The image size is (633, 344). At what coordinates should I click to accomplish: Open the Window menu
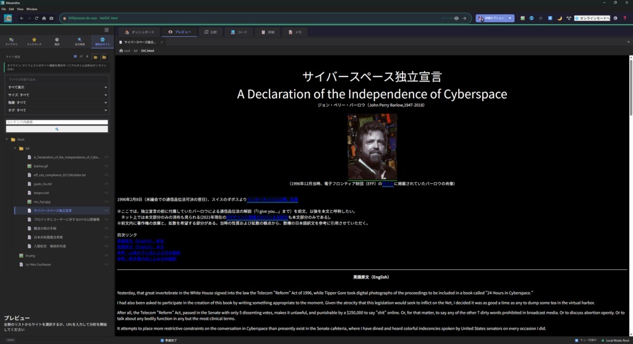[32, 9]
